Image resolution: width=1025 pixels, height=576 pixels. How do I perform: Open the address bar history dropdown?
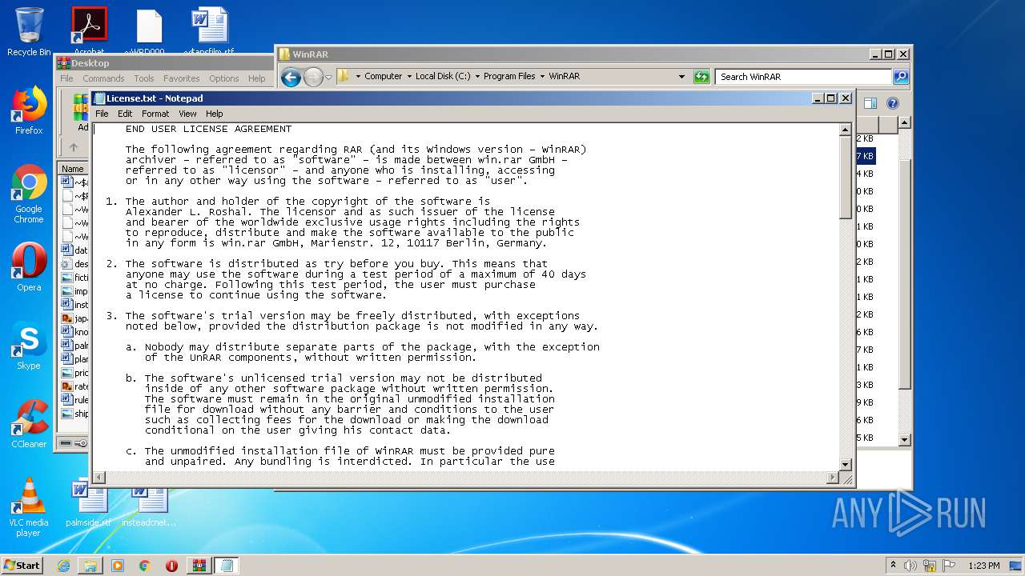681,77
